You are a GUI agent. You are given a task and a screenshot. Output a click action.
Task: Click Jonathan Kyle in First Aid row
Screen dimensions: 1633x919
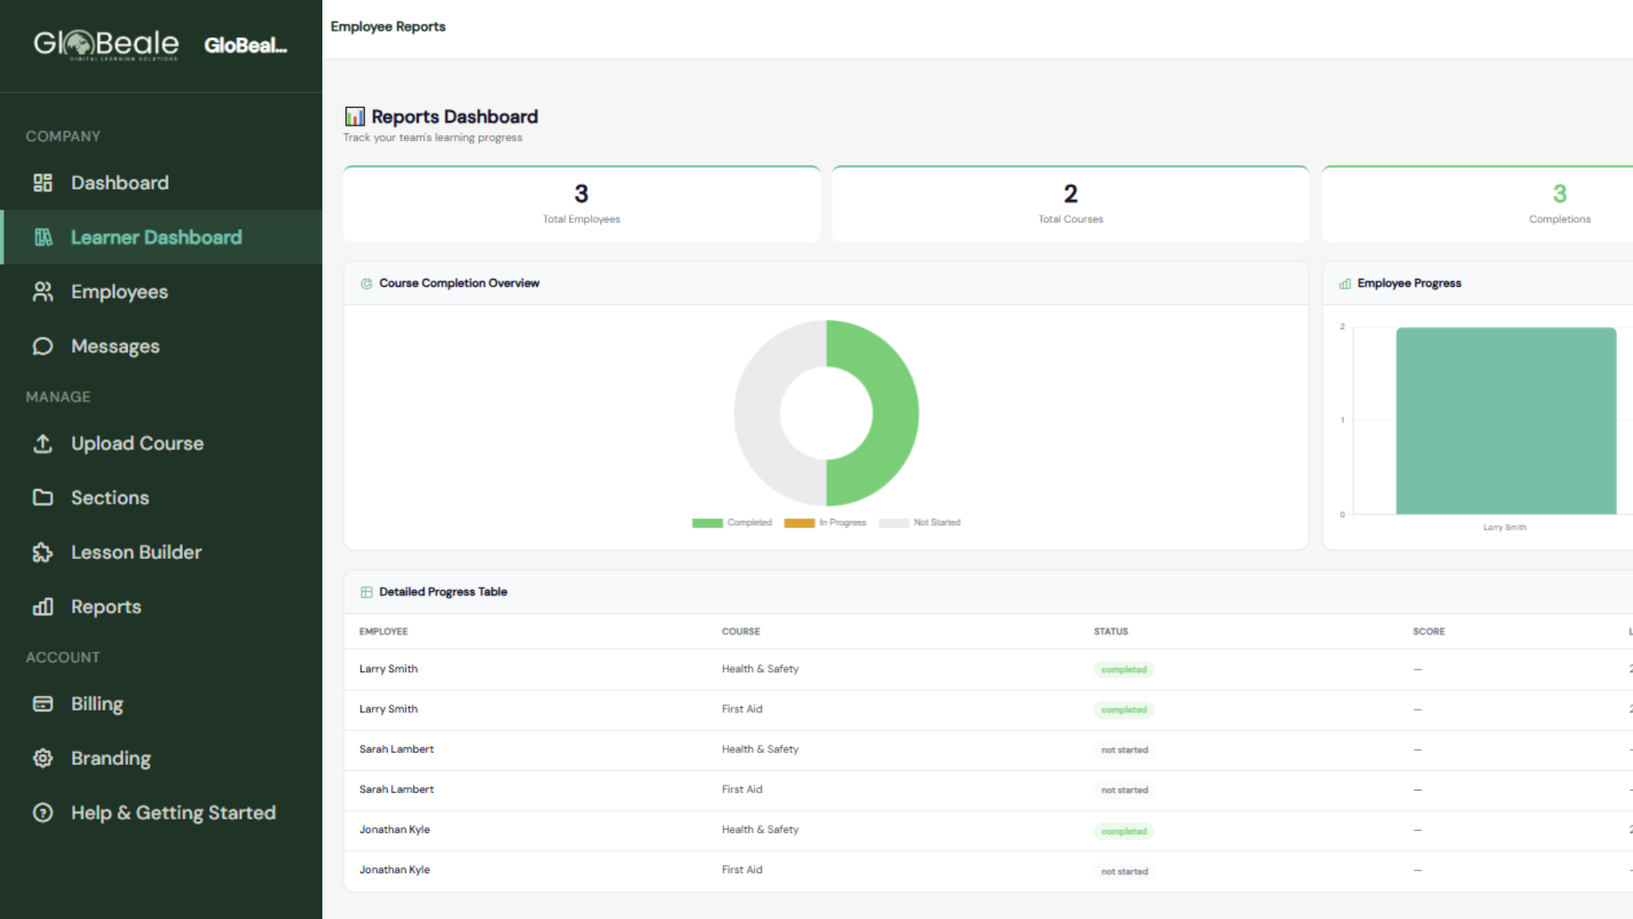click(x=395, y=870)
